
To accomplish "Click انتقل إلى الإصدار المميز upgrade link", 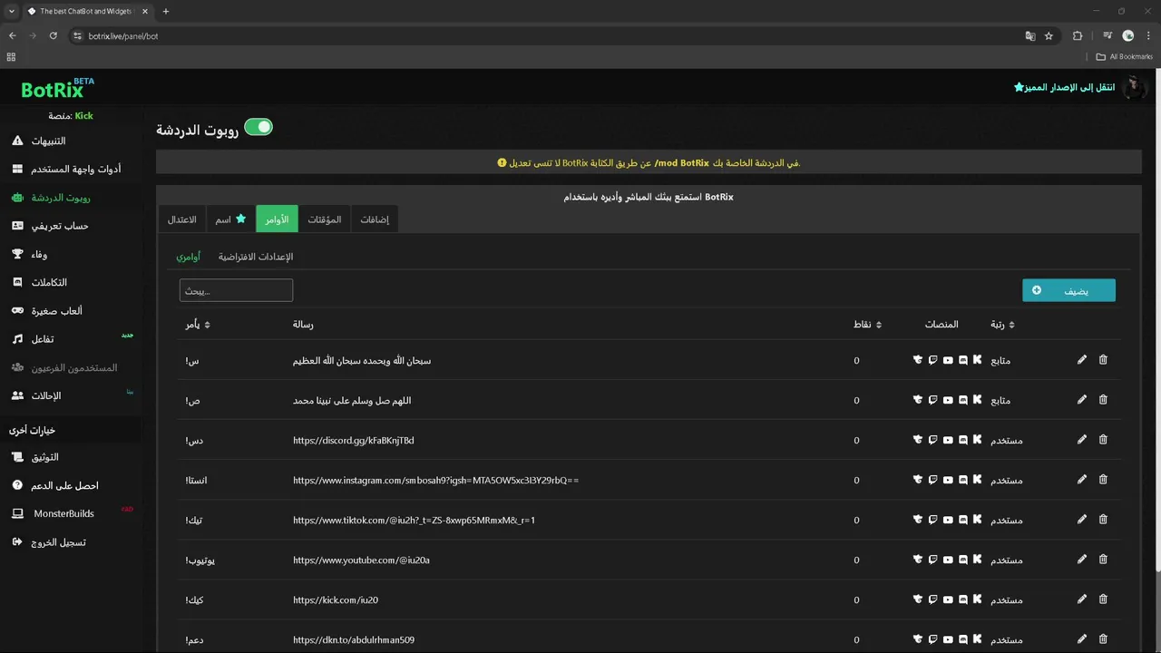I will (1065, 88).
